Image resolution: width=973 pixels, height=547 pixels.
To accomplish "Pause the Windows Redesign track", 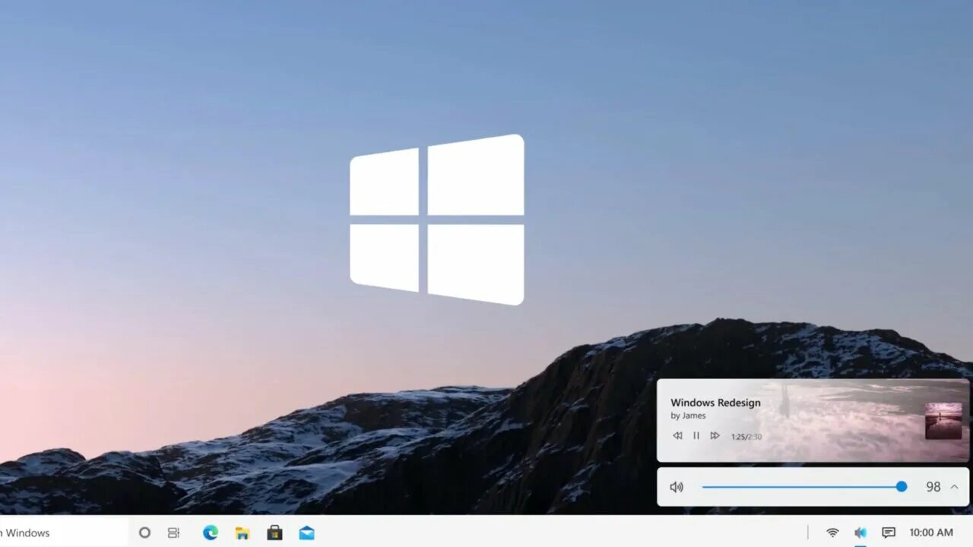I will click(696, 435).
